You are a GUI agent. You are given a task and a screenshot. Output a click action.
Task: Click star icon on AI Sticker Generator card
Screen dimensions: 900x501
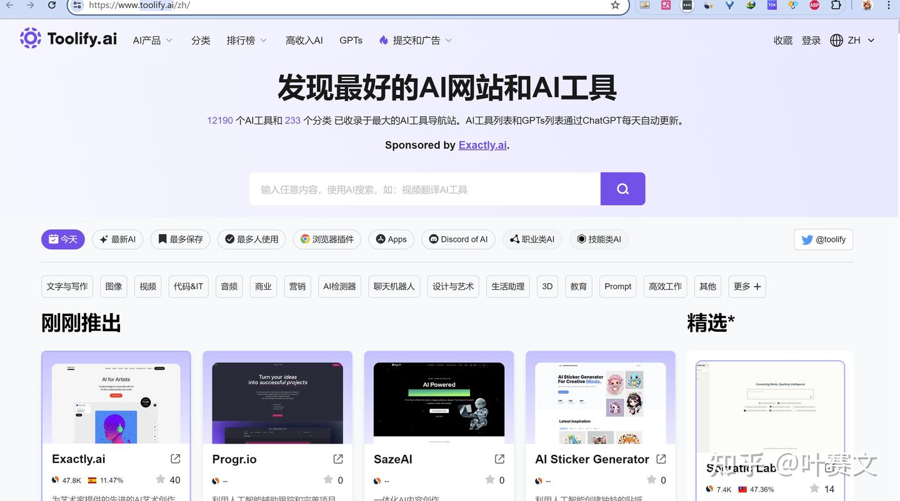651,479
